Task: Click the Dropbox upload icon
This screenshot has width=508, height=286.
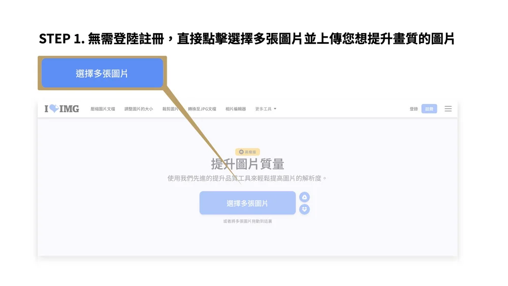Action: [x=304, y=209]
